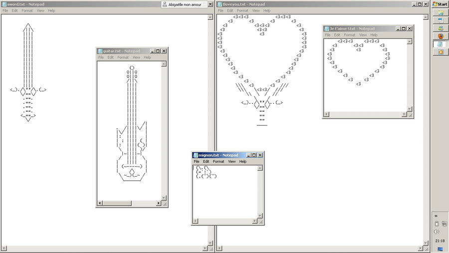
Task: Open Help menu in sword.txt Notepad
Action: (x=51, y=10)
